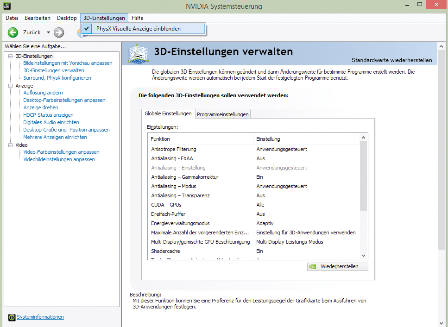
Task: Collapse the Anzeige tree node
Action: click(11, 86)
